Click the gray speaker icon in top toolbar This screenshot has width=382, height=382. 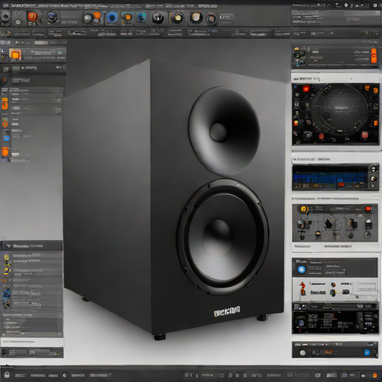[5, 17]
